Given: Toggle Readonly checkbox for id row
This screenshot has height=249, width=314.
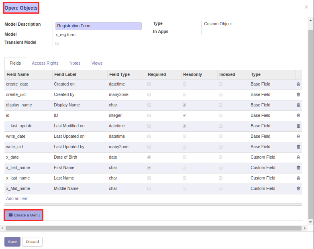Looking at the screenshot, I should 184,115.
